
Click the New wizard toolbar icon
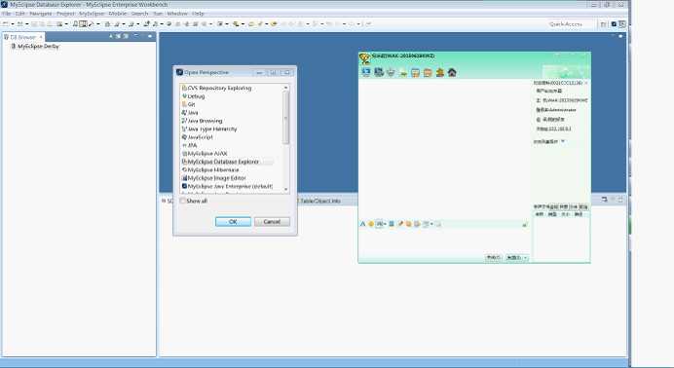click(6, 24)
